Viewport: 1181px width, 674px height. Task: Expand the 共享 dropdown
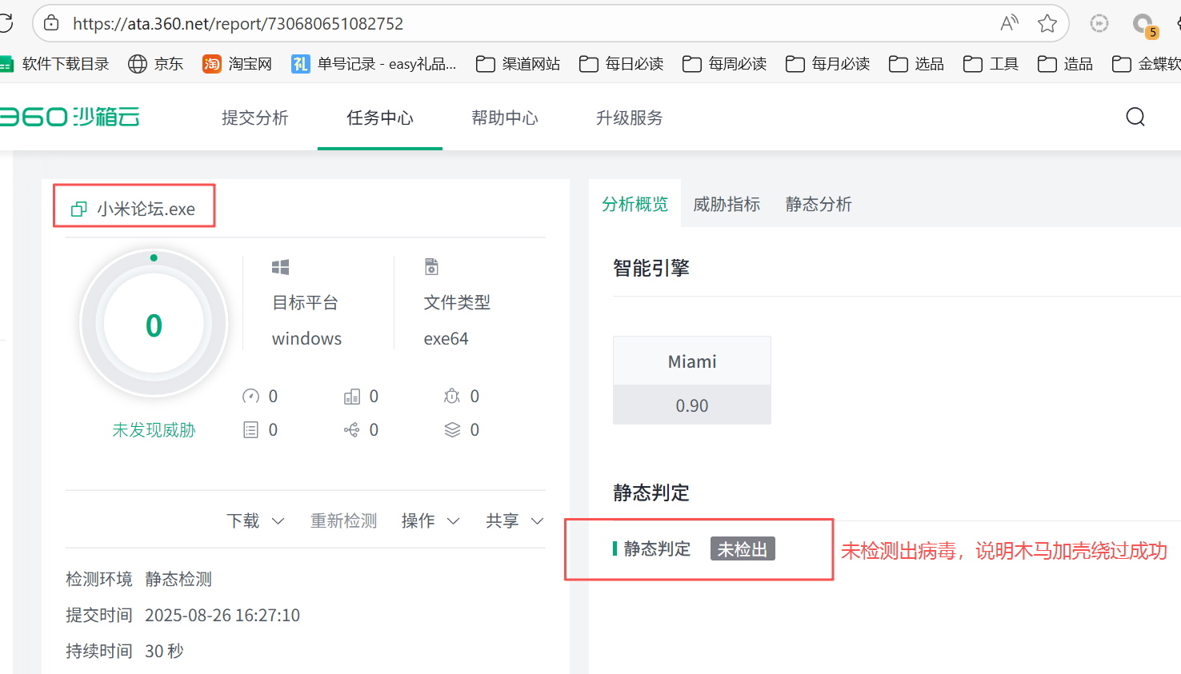pos(514,521)
